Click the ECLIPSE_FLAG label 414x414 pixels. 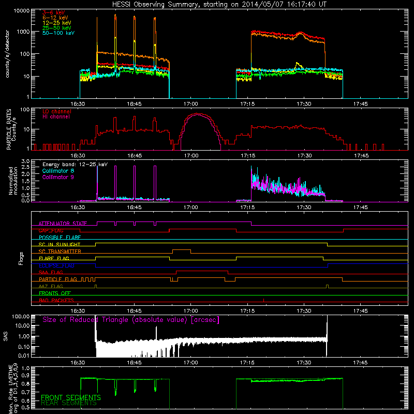(56, 265)
